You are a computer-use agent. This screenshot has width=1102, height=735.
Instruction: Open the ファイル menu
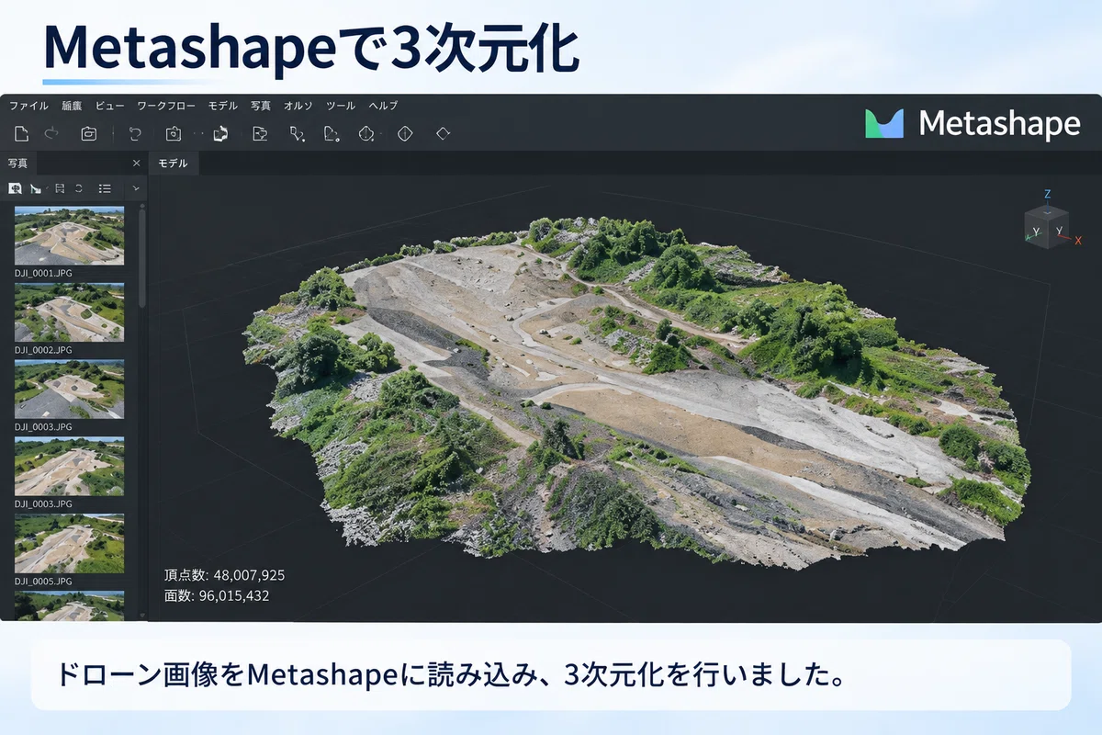tap(28, 106)
